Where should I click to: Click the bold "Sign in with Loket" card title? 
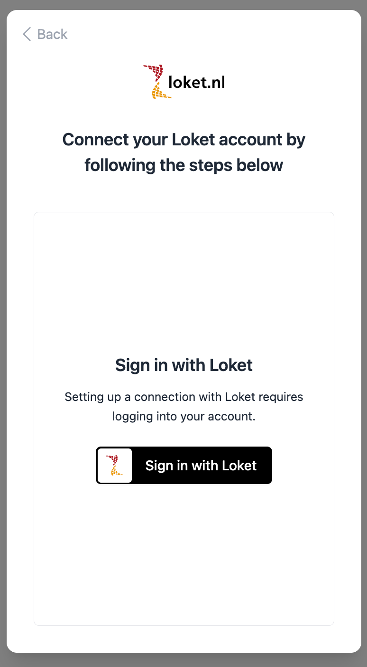184,365
